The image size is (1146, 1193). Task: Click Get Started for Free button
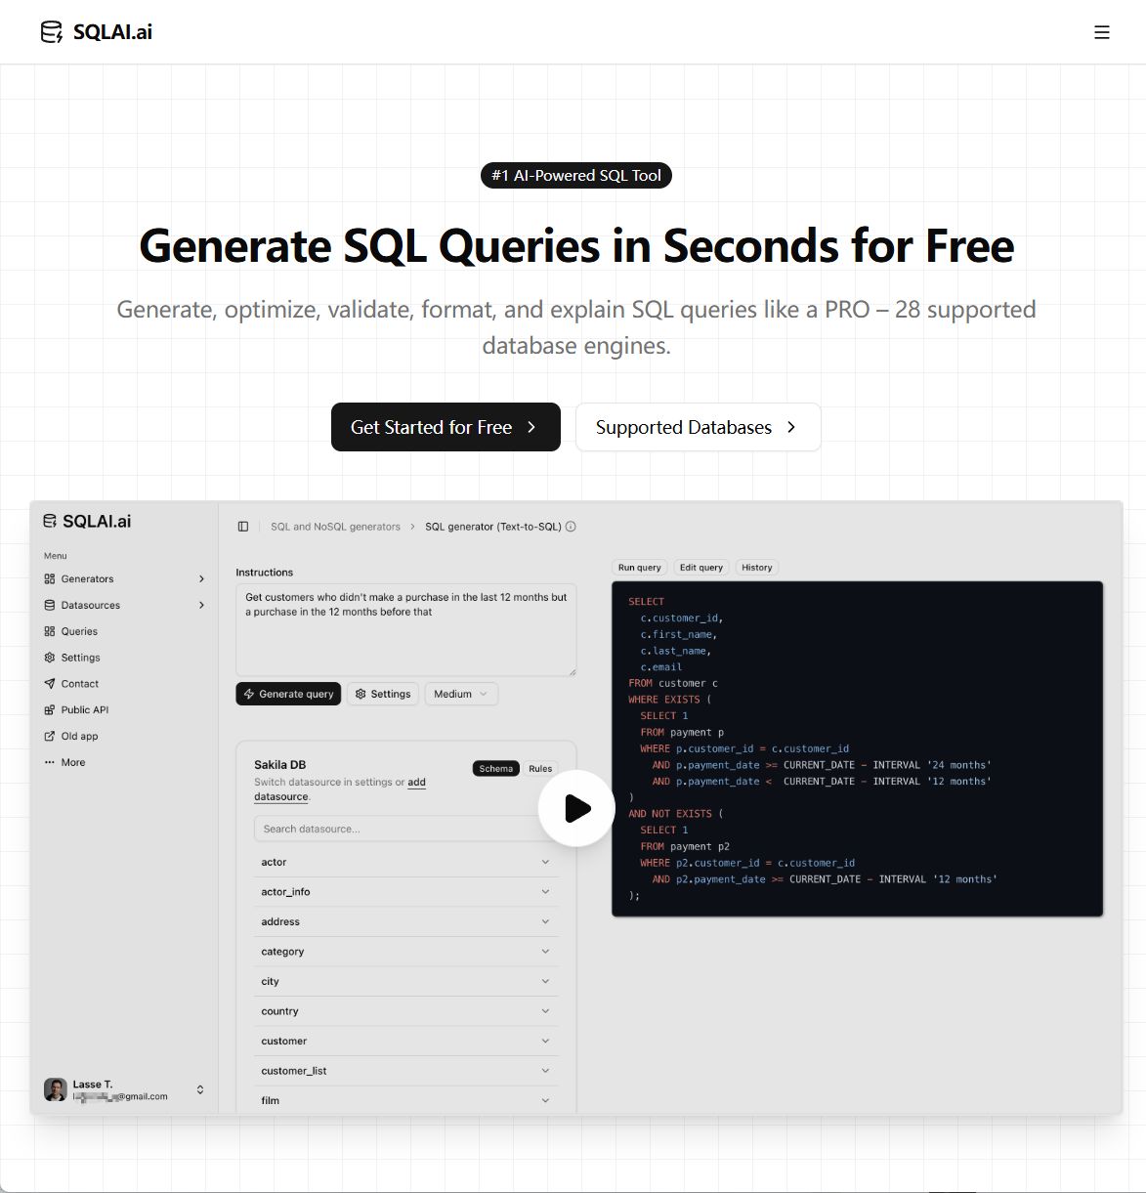pos(446,427)
